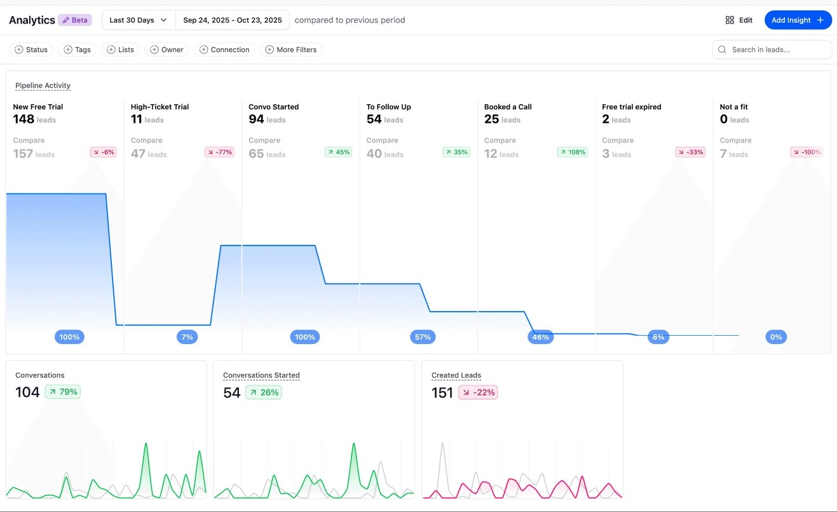Click the 57% conversion pill
This screenshot has height=512, width=837.
pos(423,337)
